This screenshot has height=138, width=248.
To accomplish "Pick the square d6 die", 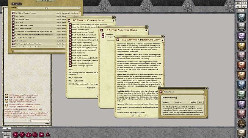I will [x=41, y=135].
